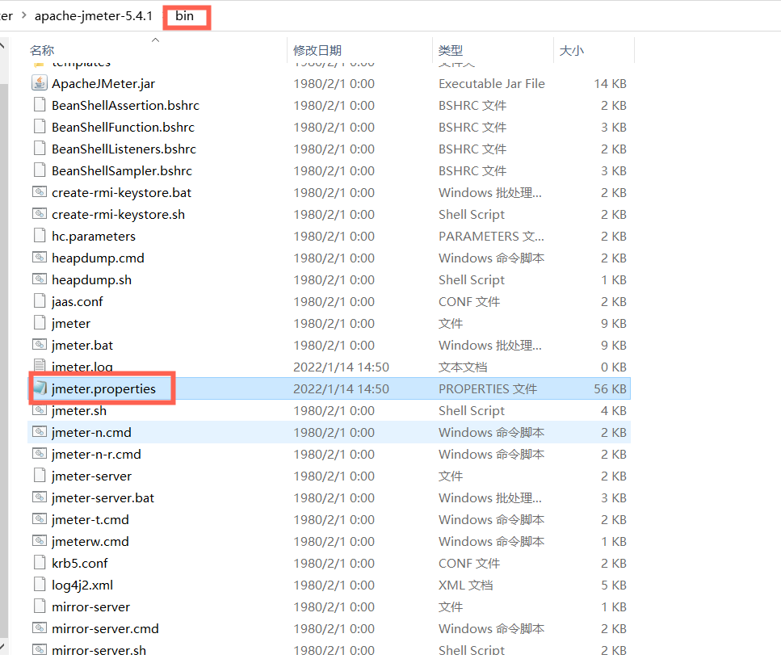
Task: Sort files by the 名称 column header
Action: pyautogui.click(x=42, y=50)
